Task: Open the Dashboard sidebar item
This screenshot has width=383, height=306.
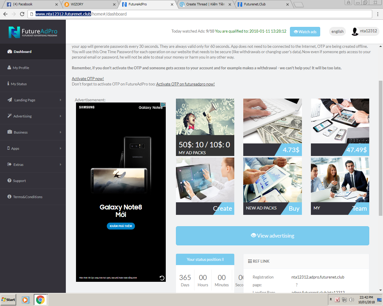Action: 33,52
